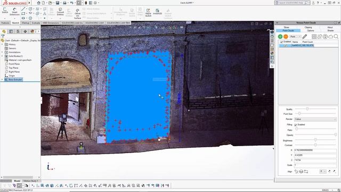Toggle the Enabled header checkbox in cloud list
The height and width of the screenshot is (192, 341).
pos(282,42)
